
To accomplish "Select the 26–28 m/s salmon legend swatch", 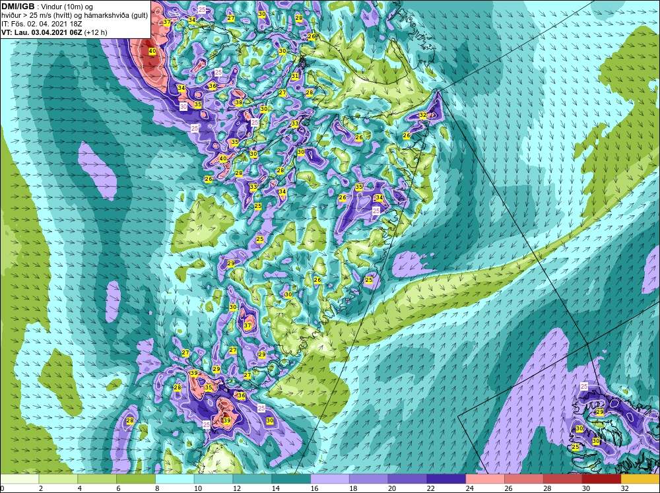I will (x=524, y=479).
